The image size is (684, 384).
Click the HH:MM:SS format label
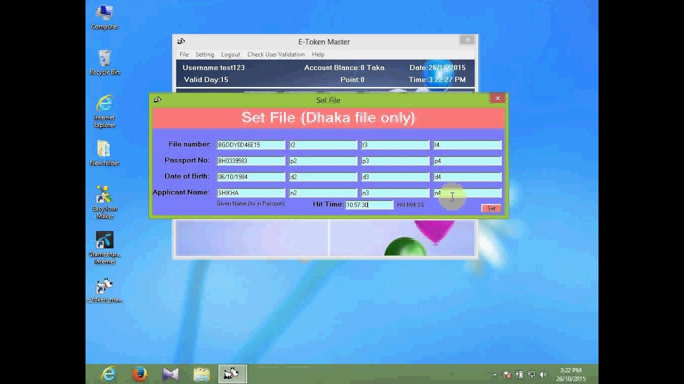coord(410,205)
